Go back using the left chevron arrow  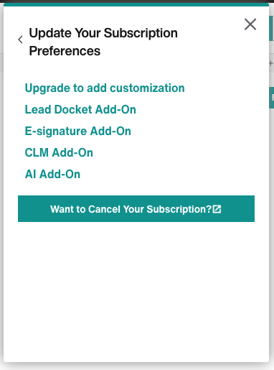pos(21,40)
